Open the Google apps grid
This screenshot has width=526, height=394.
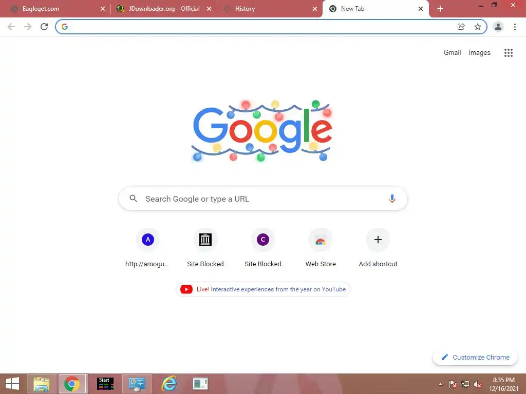(x=509, y=53)
